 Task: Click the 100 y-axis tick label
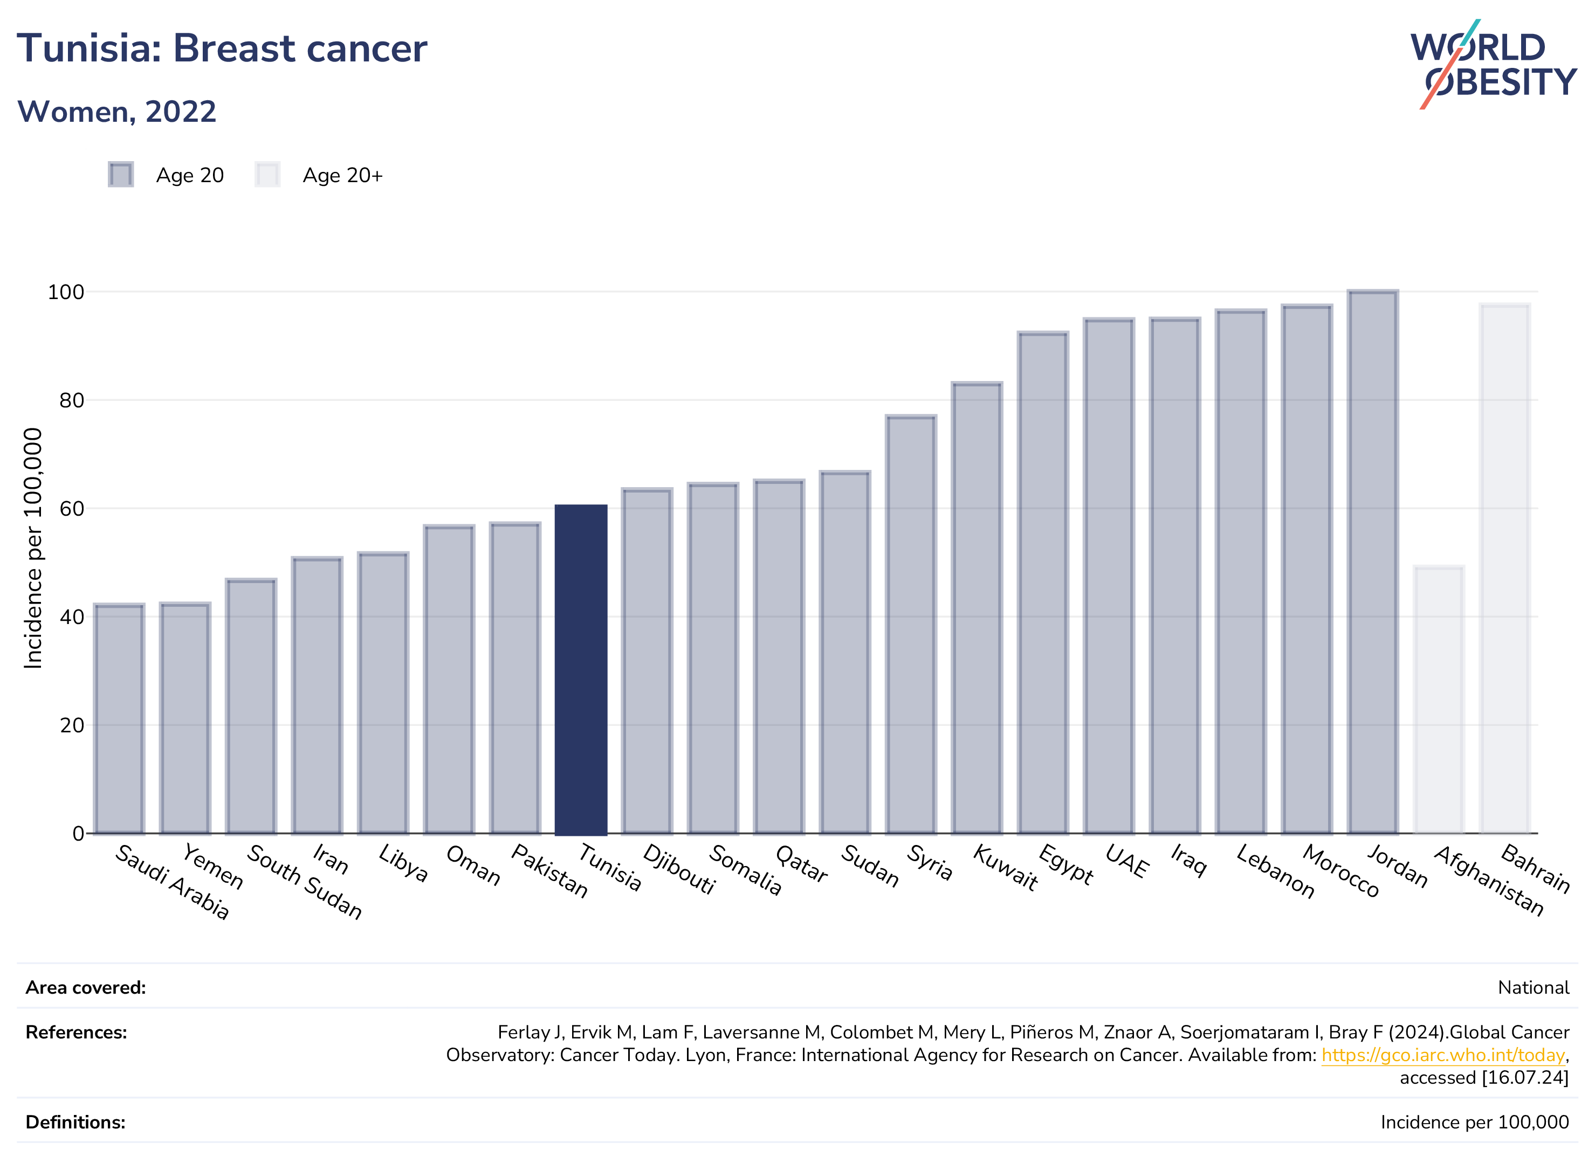click(x=65, y=292)
